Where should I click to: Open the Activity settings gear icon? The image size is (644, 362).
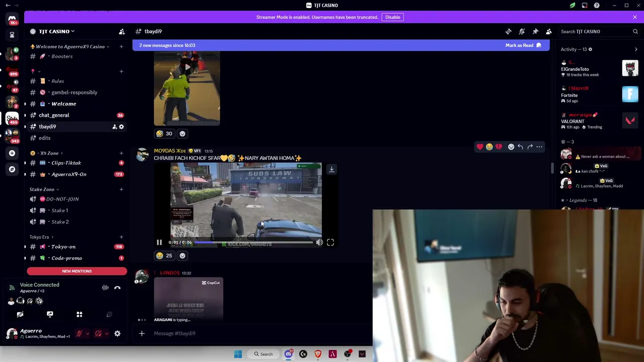590,49
